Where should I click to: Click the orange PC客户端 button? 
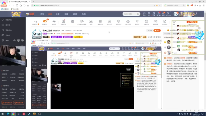pyautogui.click(x=192, y=22)
